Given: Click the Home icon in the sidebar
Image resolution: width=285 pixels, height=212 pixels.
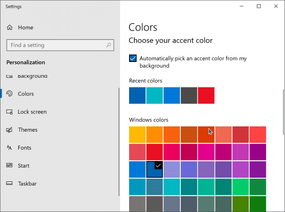Looking at the screenshot, I should (10, 27).
